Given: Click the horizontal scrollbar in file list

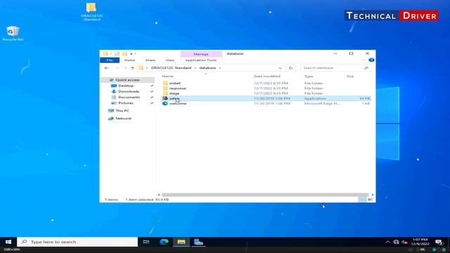Looking at the screenshot, I should [265, 195].
